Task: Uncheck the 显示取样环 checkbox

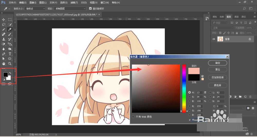Action: [90, 8]
